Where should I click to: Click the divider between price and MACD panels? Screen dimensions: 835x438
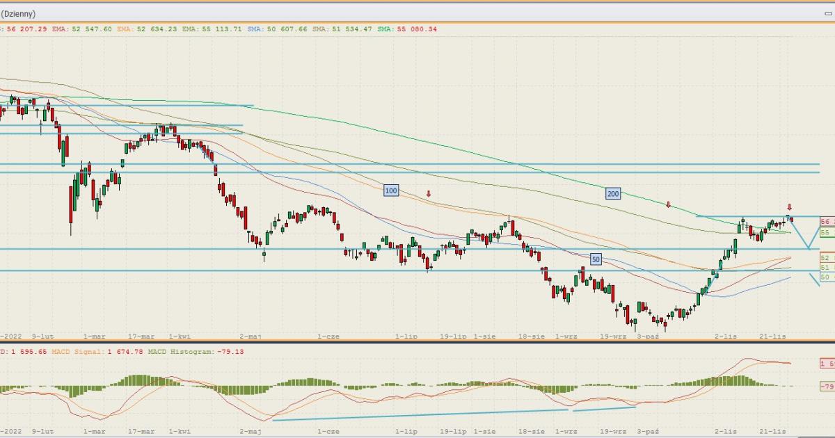(x=417, y=342)
